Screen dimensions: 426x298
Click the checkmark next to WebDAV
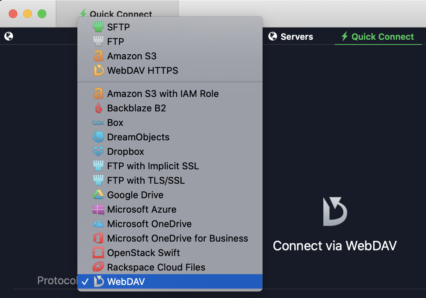coord(85,281)
